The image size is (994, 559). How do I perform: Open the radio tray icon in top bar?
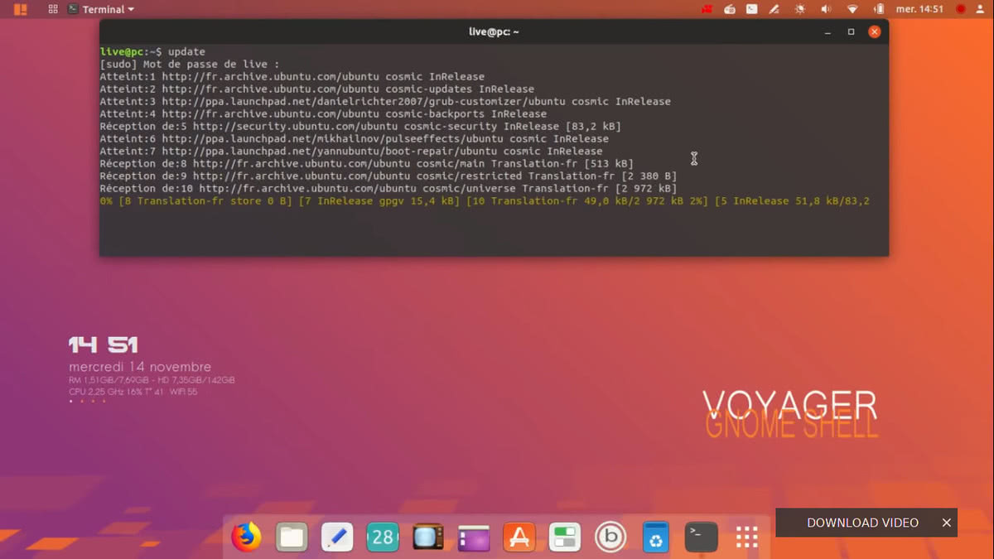click(x=730, y=9)
